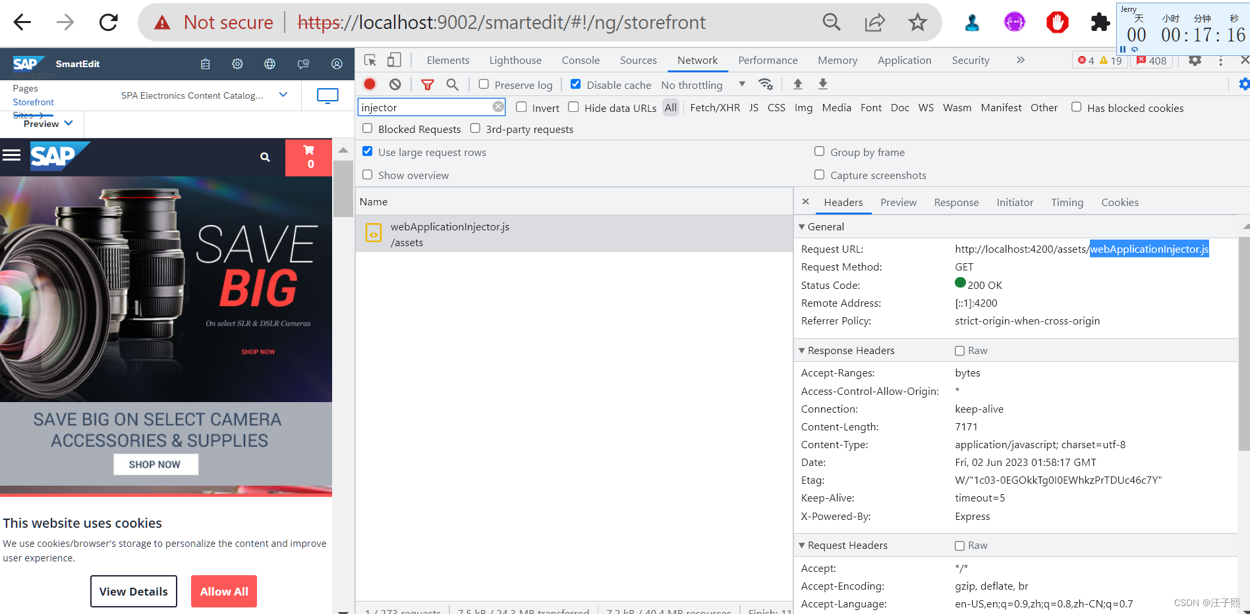
Task: Click the red ad blocker hand extension
Action: click(x=1057, y=22)
